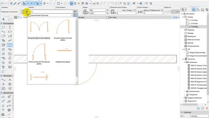The height and width of the screenshot is (118, 209).
Task: Expand the Компоненты tree node
Action: click(x=185, y=91)
